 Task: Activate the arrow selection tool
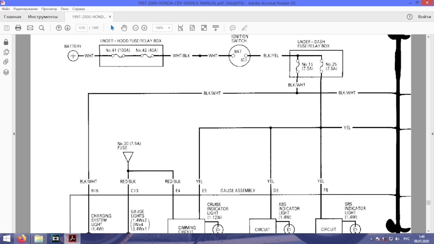click(113, 28)
